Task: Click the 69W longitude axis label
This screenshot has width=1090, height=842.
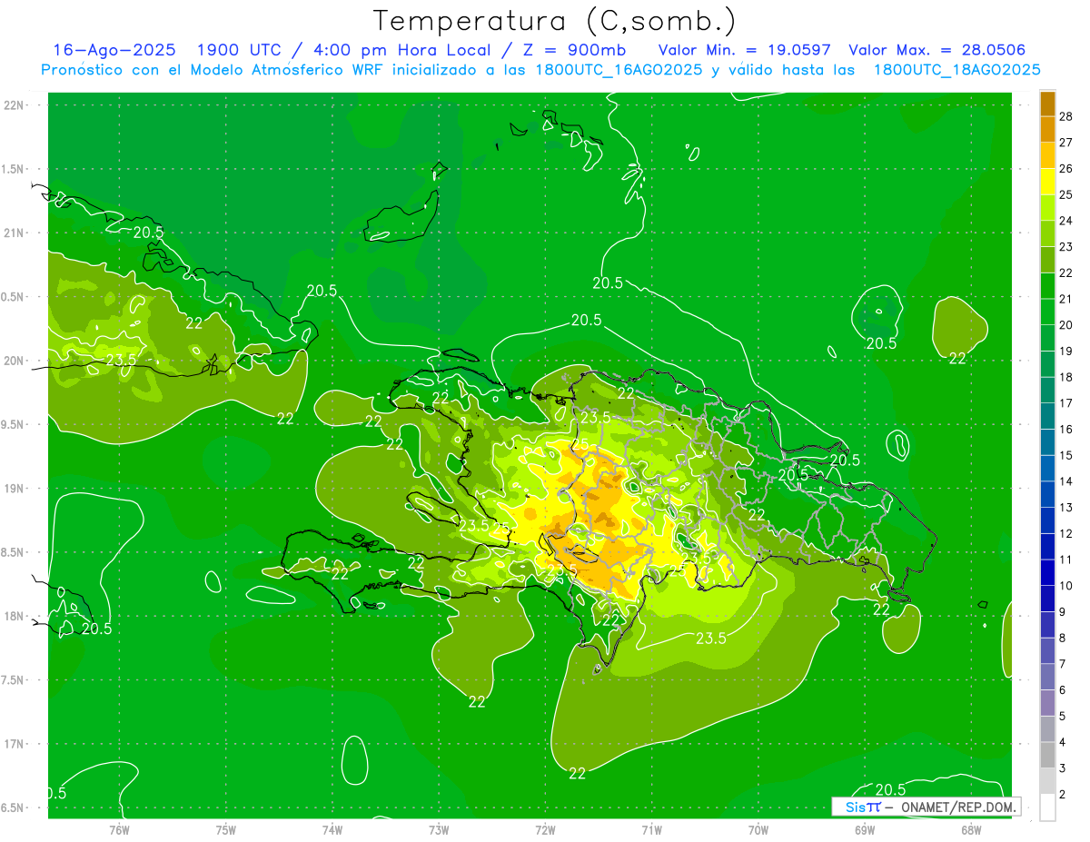Action: [864, 829]
